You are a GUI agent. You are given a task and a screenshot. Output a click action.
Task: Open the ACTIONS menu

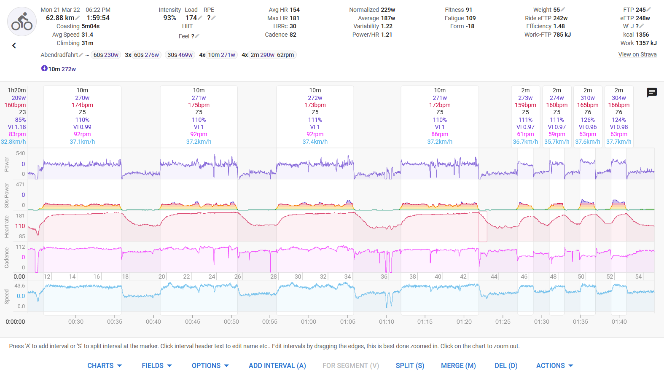[554, 365]
